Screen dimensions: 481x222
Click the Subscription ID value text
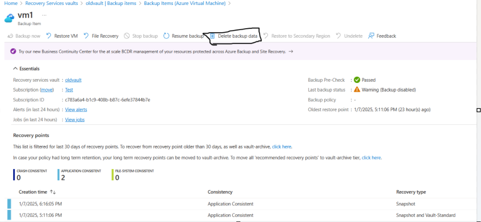click(107, 100)
